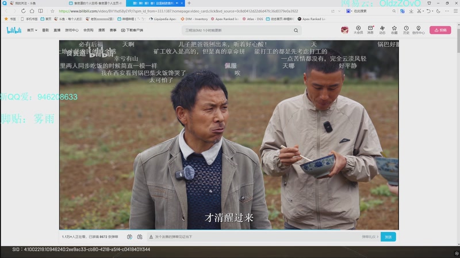Open 赛事 nav menu item

point(113,30)
